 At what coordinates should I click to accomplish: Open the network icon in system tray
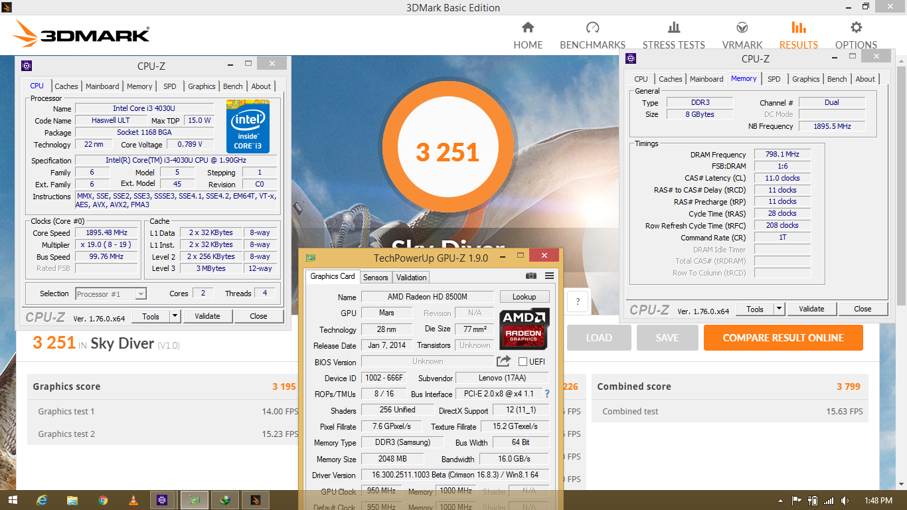pos(828,500)
